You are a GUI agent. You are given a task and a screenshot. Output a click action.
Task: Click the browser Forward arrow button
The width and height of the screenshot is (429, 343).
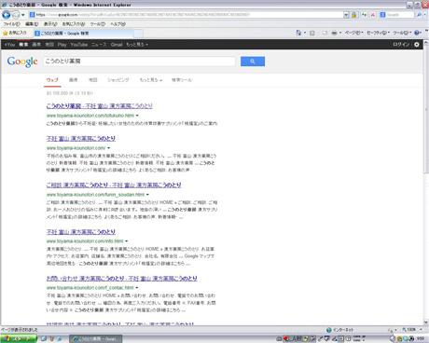pyautogui.click(x=16, y=15)
